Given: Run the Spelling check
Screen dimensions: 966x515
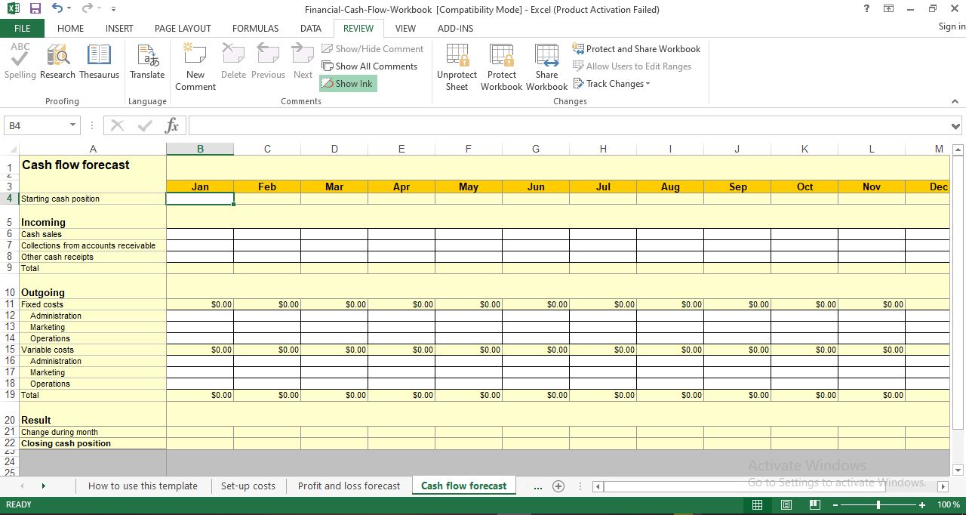Looking at the screenshot, I should [x=20, y=62].
